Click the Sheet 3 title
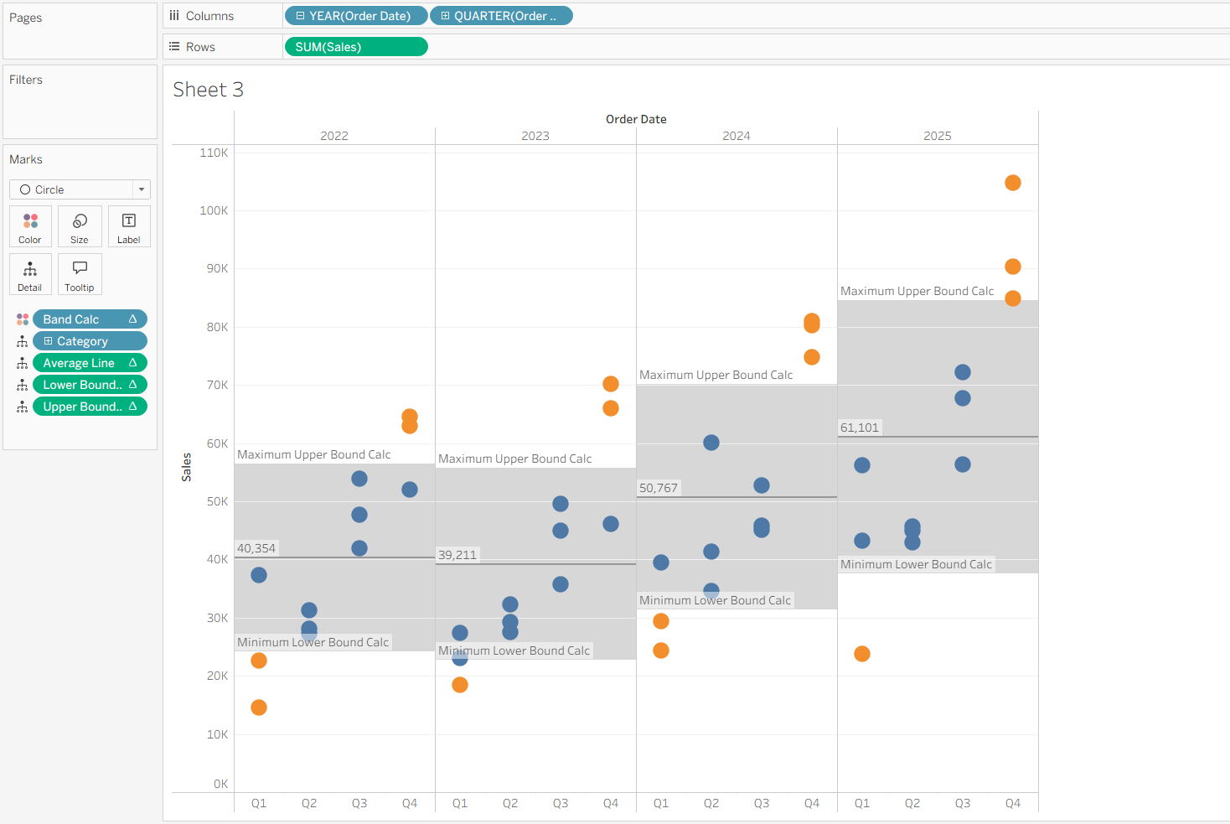 [x=208, y=90]
